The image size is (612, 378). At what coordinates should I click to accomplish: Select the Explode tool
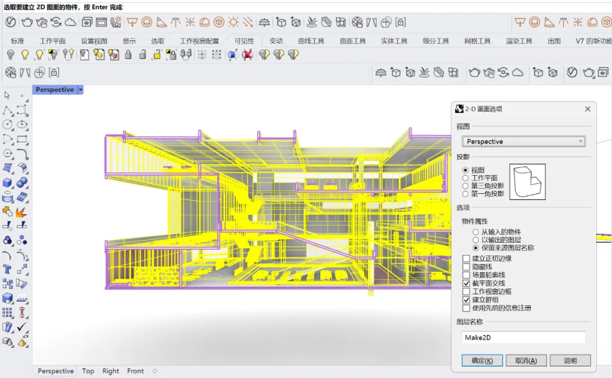pos(22,211)
